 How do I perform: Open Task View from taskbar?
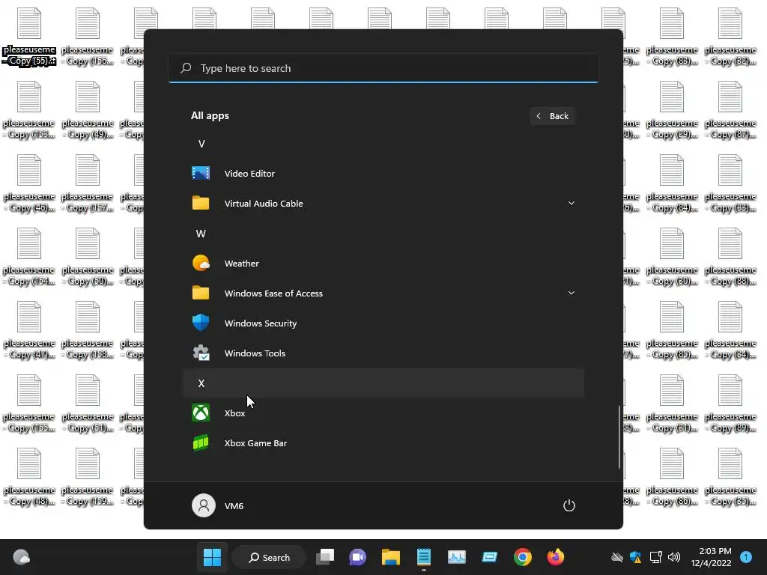(325, 557)
